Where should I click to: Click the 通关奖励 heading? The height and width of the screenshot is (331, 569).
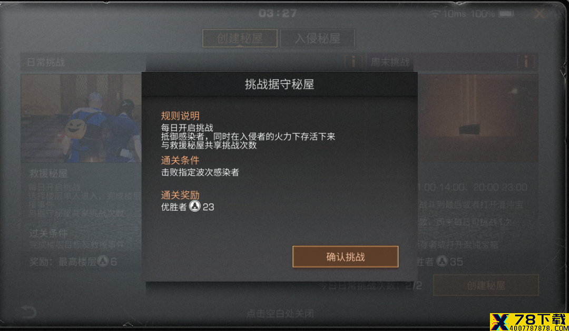pos(180,195)
